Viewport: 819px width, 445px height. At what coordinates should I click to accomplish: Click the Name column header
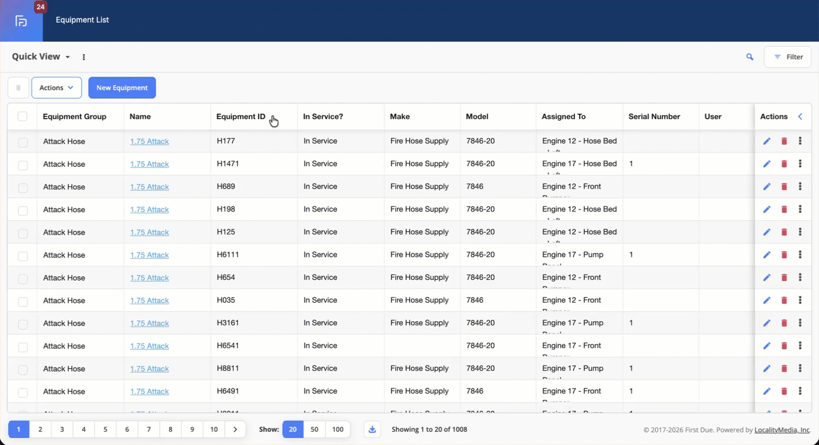coord(140,116)
